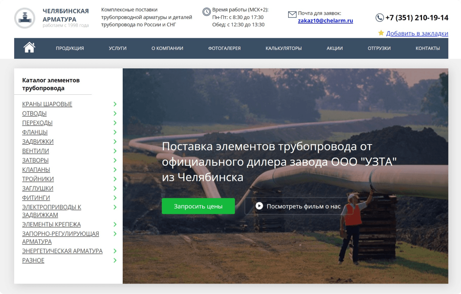Open the КАЛЬКУЛЯТОРЫ menu item
461x294 pixels.
(x=284, y=48)
